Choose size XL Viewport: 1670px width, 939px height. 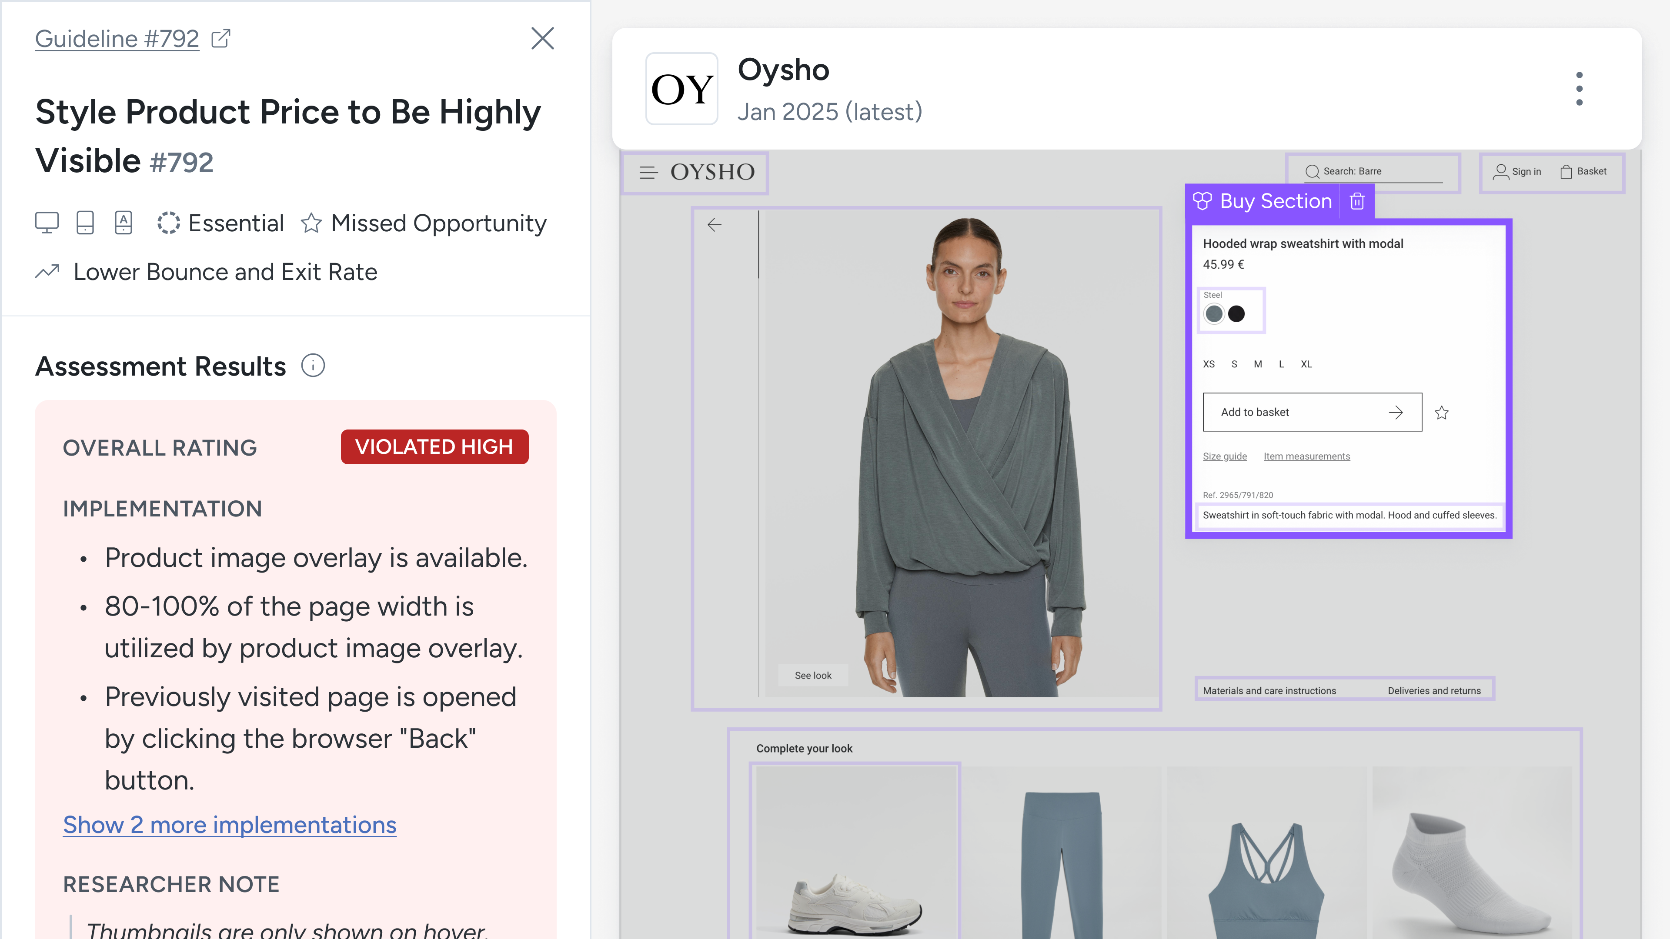1306,364
